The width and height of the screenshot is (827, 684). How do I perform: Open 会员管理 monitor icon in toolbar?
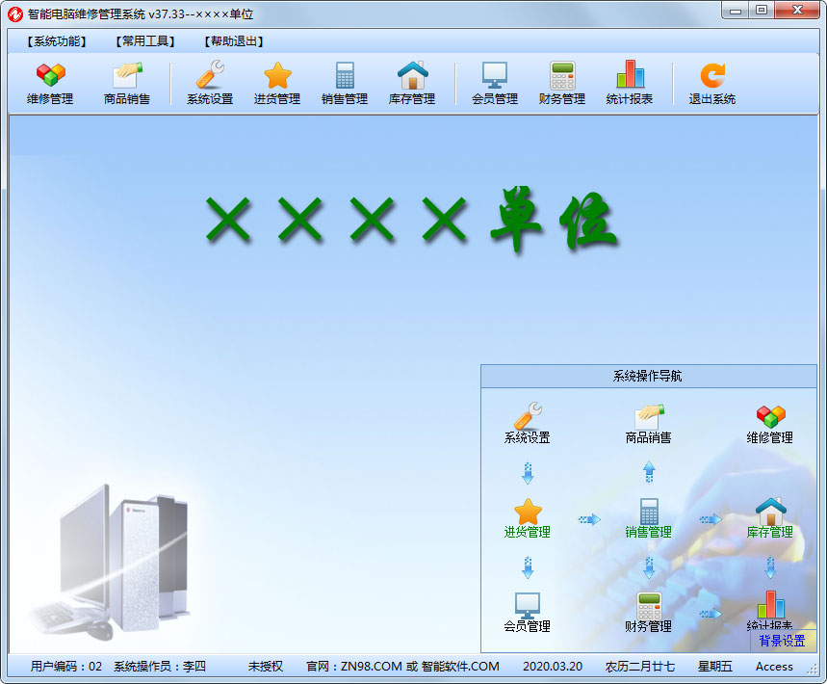[x=495, y=84]
